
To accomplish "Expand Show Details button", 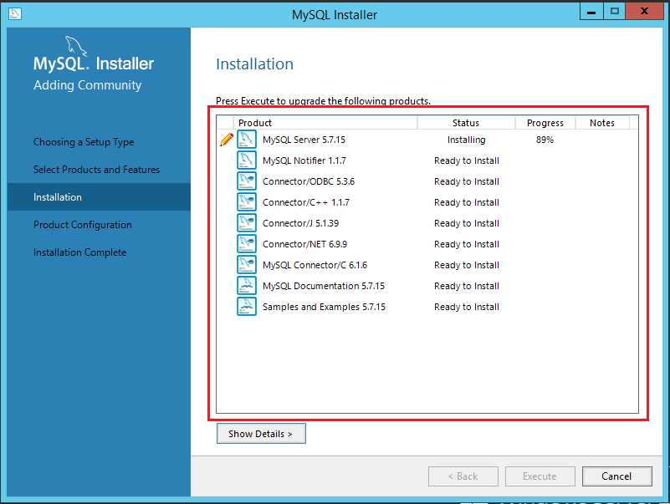I will tap(261, 434).
